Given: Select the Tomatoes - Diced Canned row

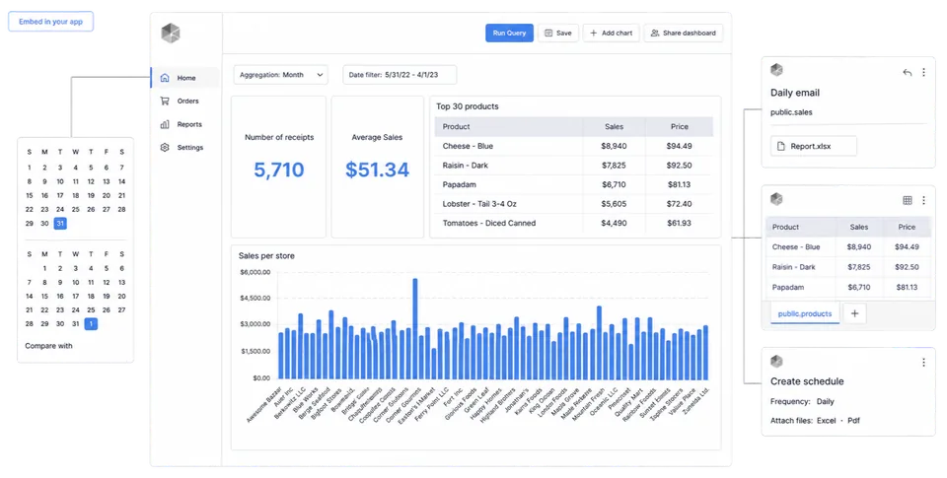Looking at the screenshot, I should pyautogui.click(x=574, y=224).
